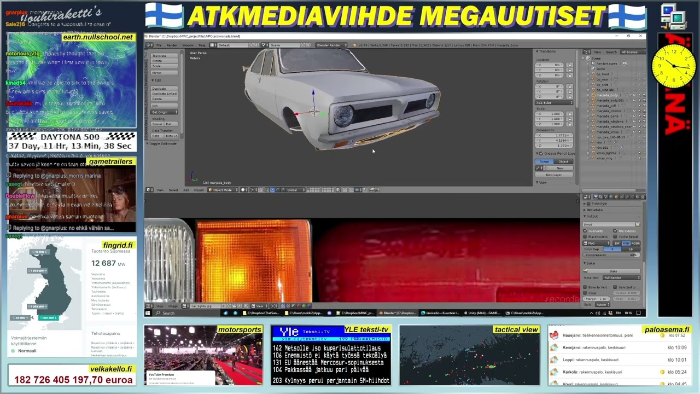Toggle the Freestyle checkbox

click(588, 204)
